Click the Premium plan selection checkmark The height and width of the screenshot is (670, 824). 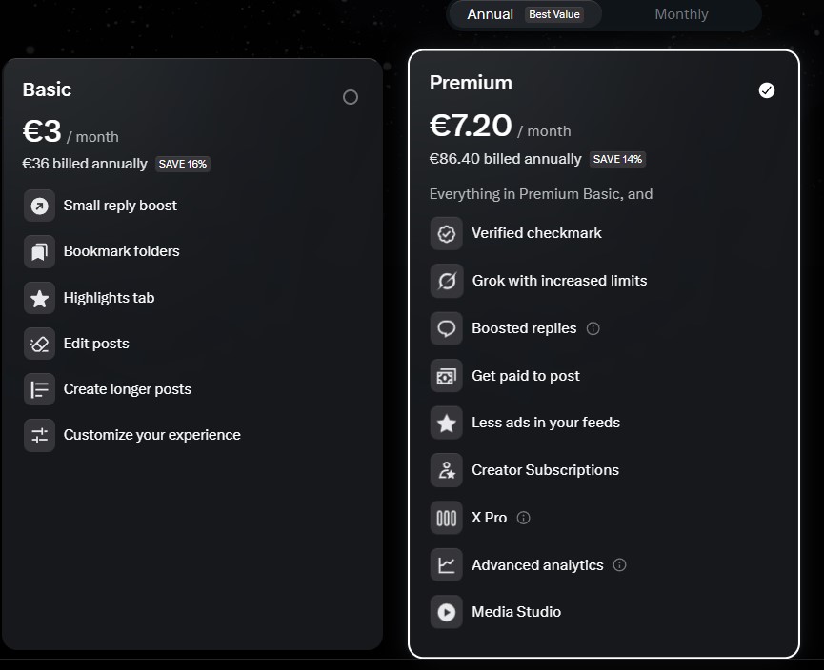click(766, 90)
